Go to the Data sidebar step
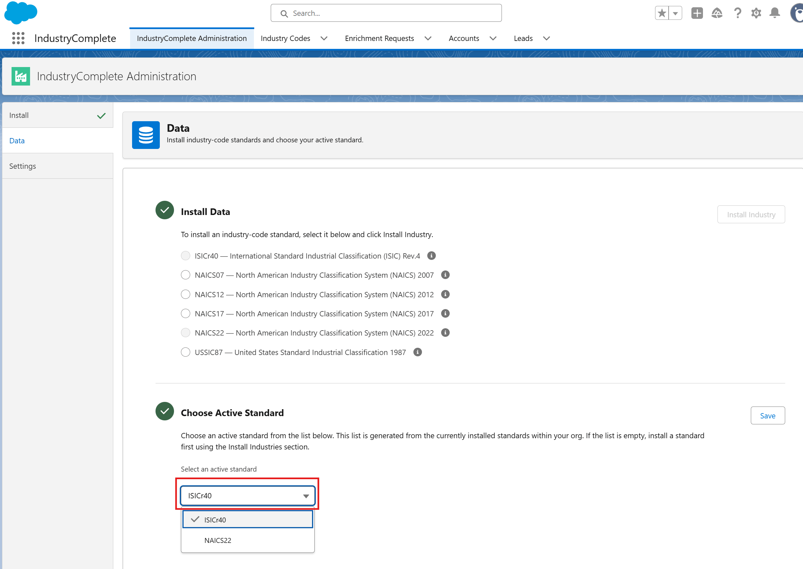The width and height of the screenshot is (803, 569). 57,140
